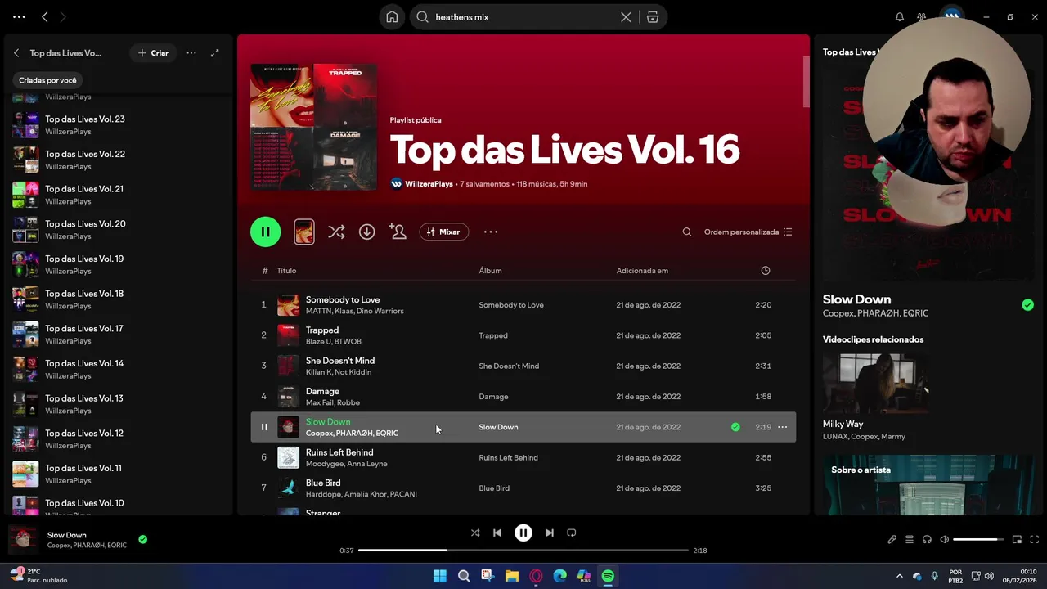Open the Trapped album link

(493, 335)
